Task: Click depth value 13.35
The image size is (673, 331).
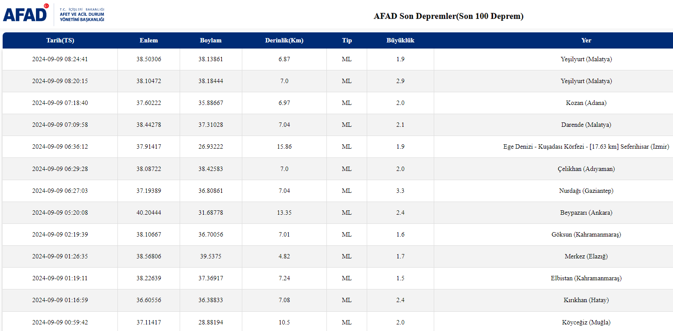Action: (284, 213)
